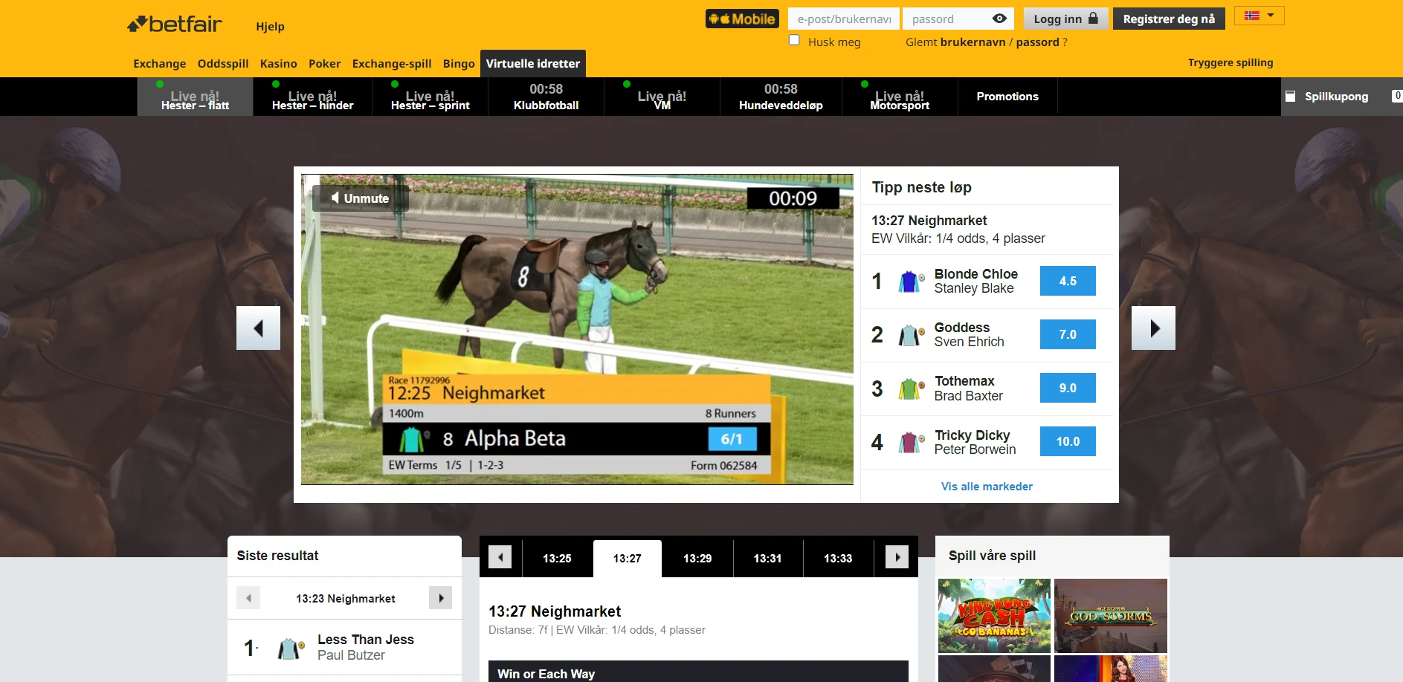
Task: Select Hester – hinder live tab
Action: [312, 97]
